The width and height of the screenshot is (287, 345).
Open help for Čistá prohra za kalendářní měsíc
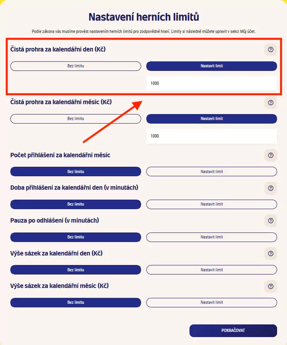271,102
